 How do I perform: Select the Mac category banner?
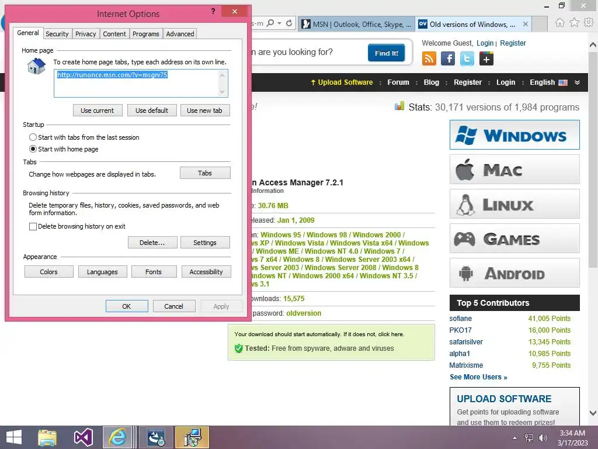514,170
